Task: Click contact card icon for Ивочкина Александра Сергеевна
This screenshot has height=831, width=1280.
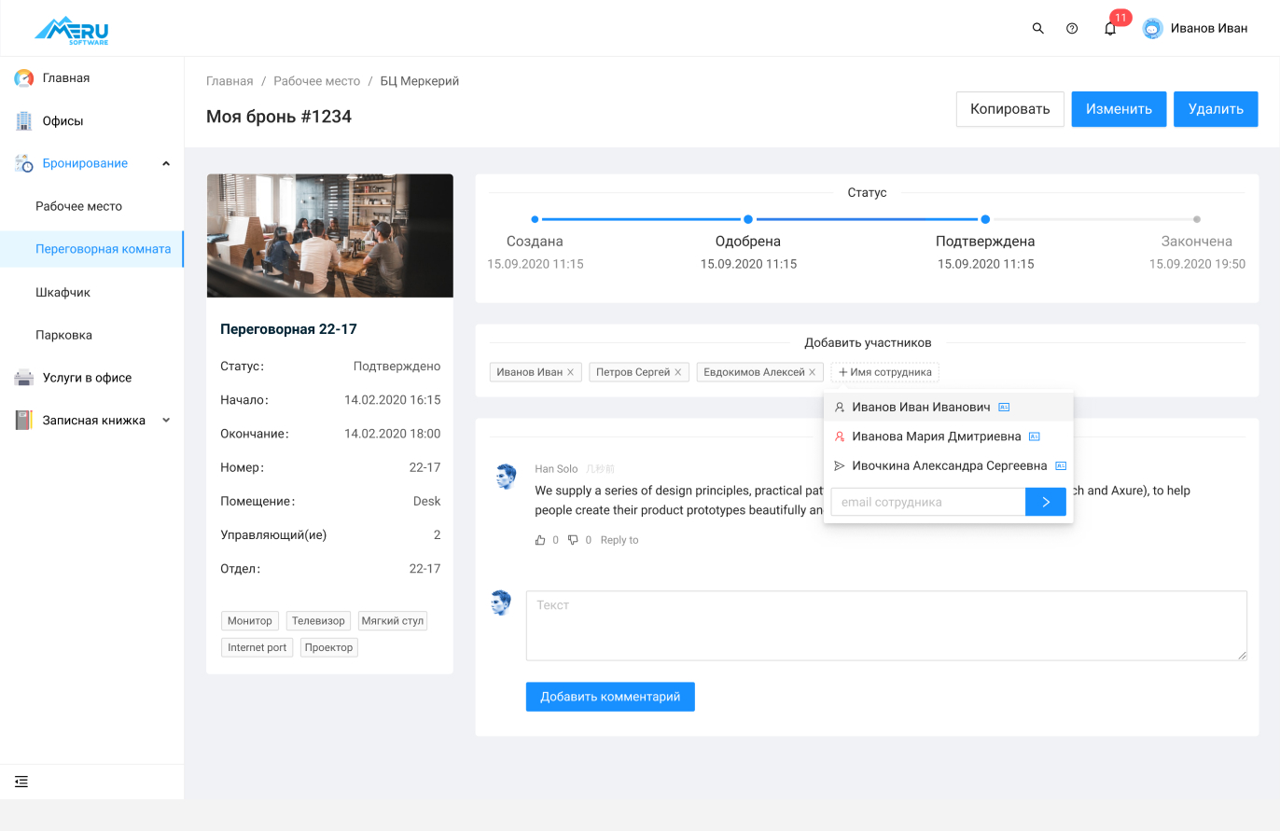Action: [x=1061, y=465]
